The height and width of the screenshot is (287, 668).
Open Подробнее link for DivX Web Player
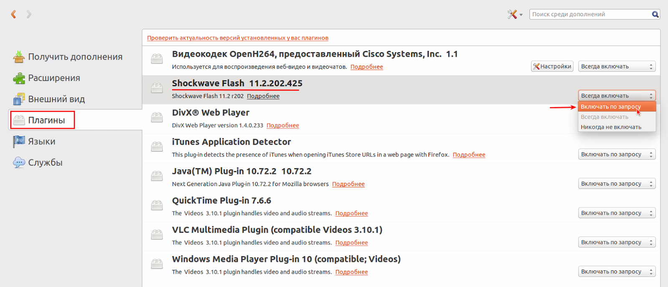point(283,125)
